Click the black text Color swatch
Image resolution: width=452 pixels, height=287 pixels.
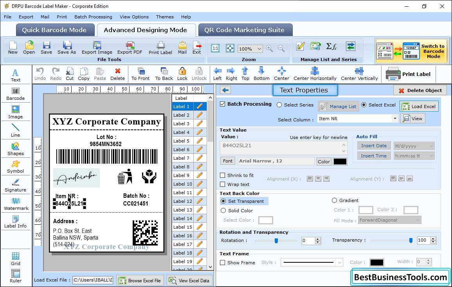tap(340, 162)
